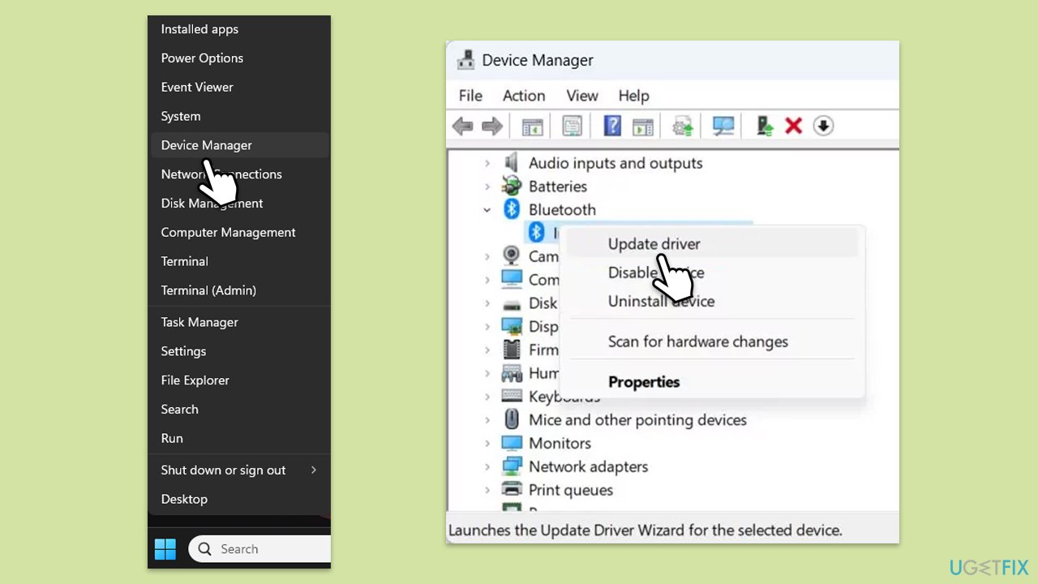
Task: Choose Update driver from context menu
Action: click(x=712, y=243)
